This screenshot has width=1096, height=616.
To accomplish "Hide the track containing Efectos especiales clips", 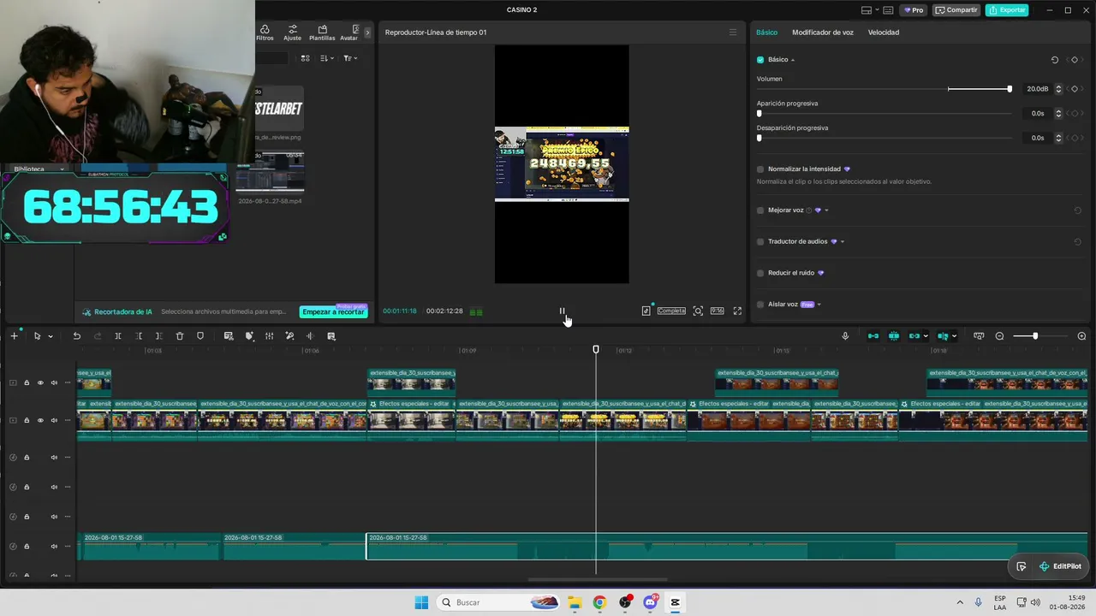I will click(x=40, y=420).
